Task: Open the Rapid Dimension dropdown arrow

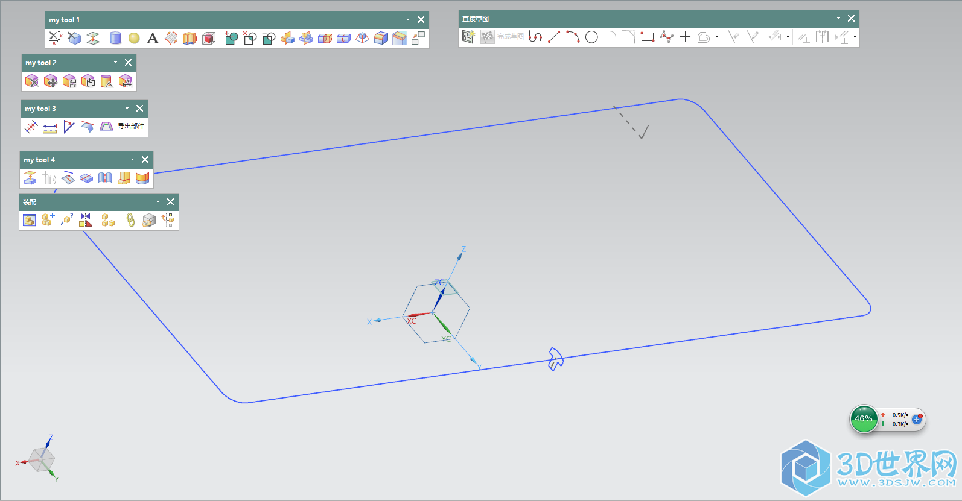Action: click(x=788, y=37)
